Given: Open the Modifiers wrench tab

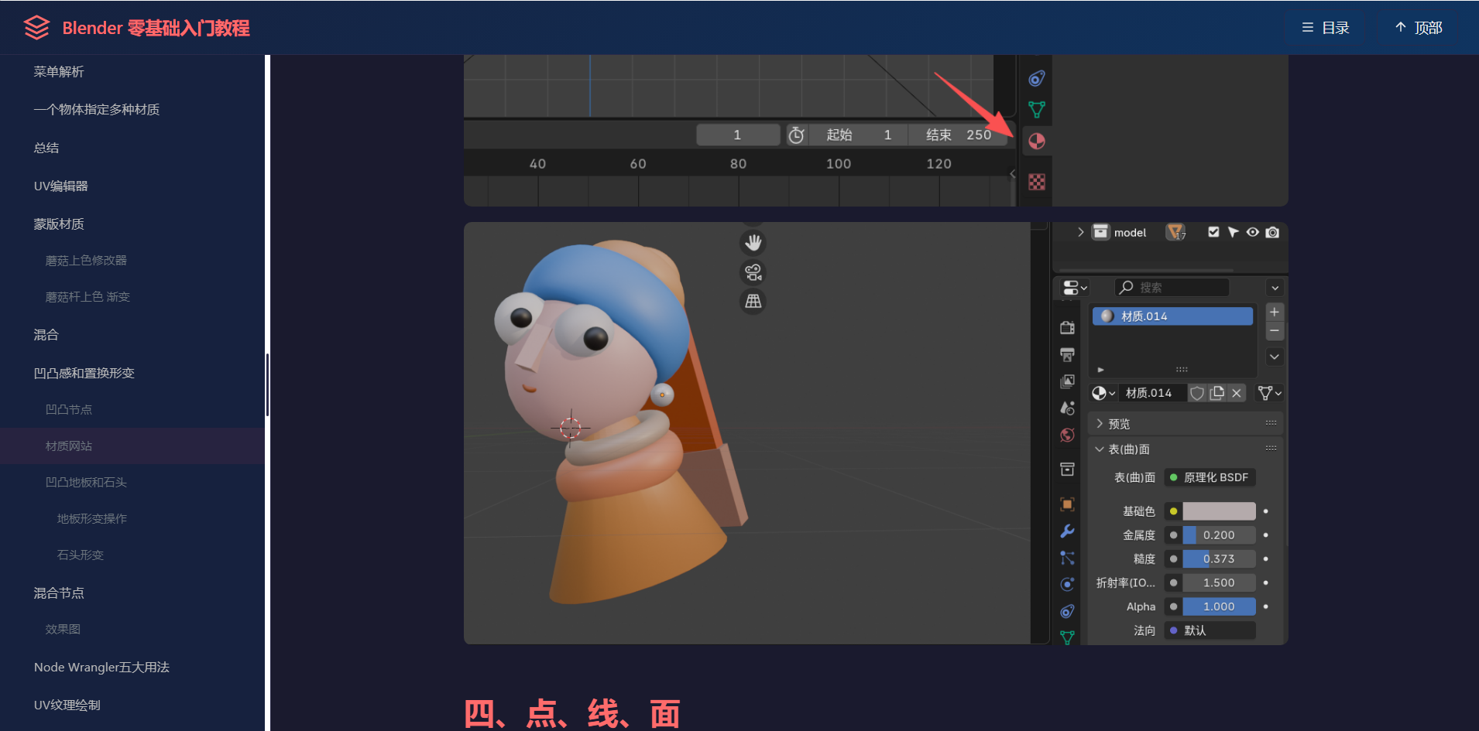Looking at the screenshot, I should (x=1067, y=531).
